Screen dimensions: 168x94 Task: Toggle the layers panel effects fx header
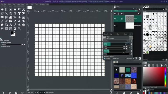[122, 14]
